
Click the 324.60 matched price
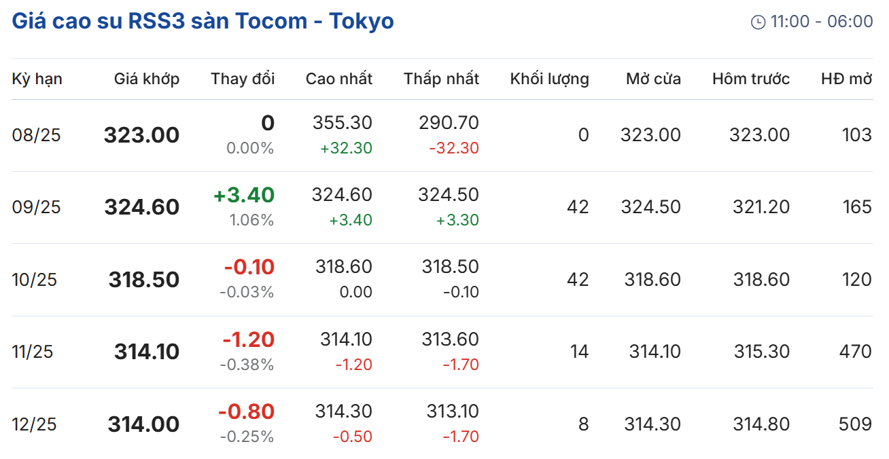tap(142, 207)
